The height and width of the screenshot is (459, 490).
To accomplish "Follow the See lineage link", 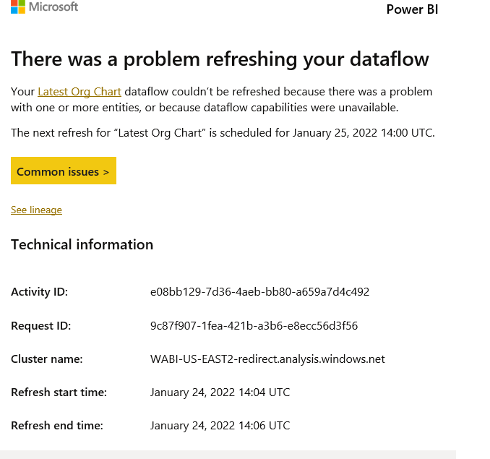I will point(36,210).
